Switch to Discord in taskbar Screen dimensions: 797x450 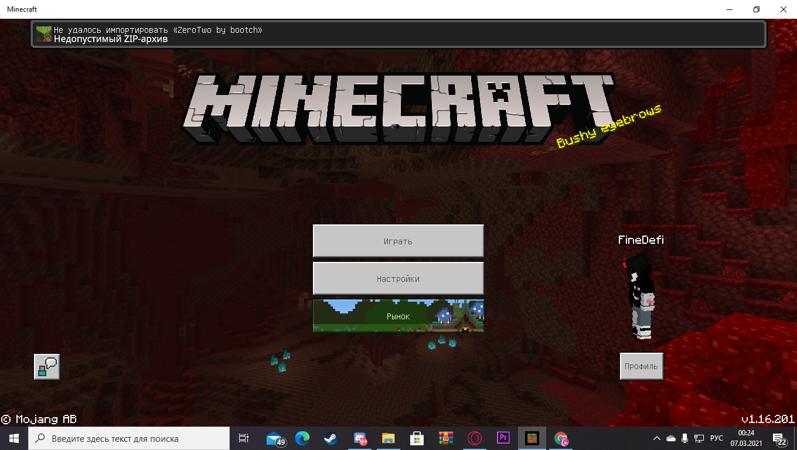point(360,438)
